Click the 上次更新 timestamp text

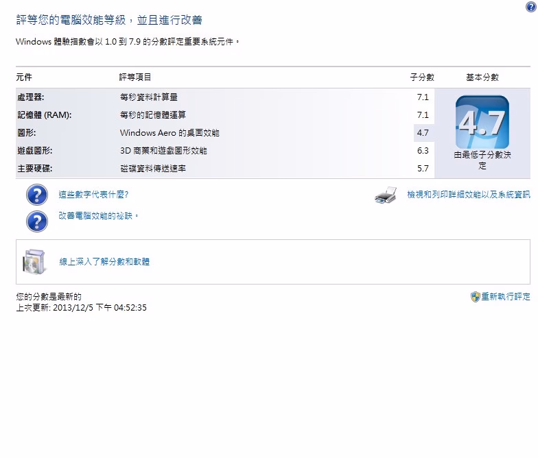(x=81, y=307)
